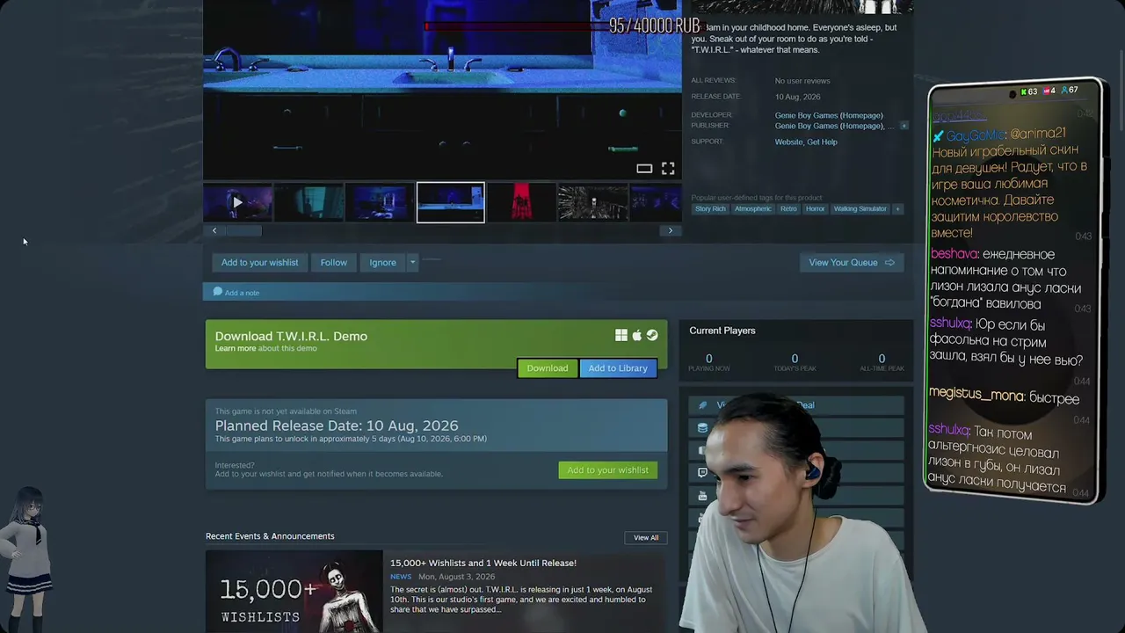Download the T.W.I.R.L. demo

[x=547, y=368]
